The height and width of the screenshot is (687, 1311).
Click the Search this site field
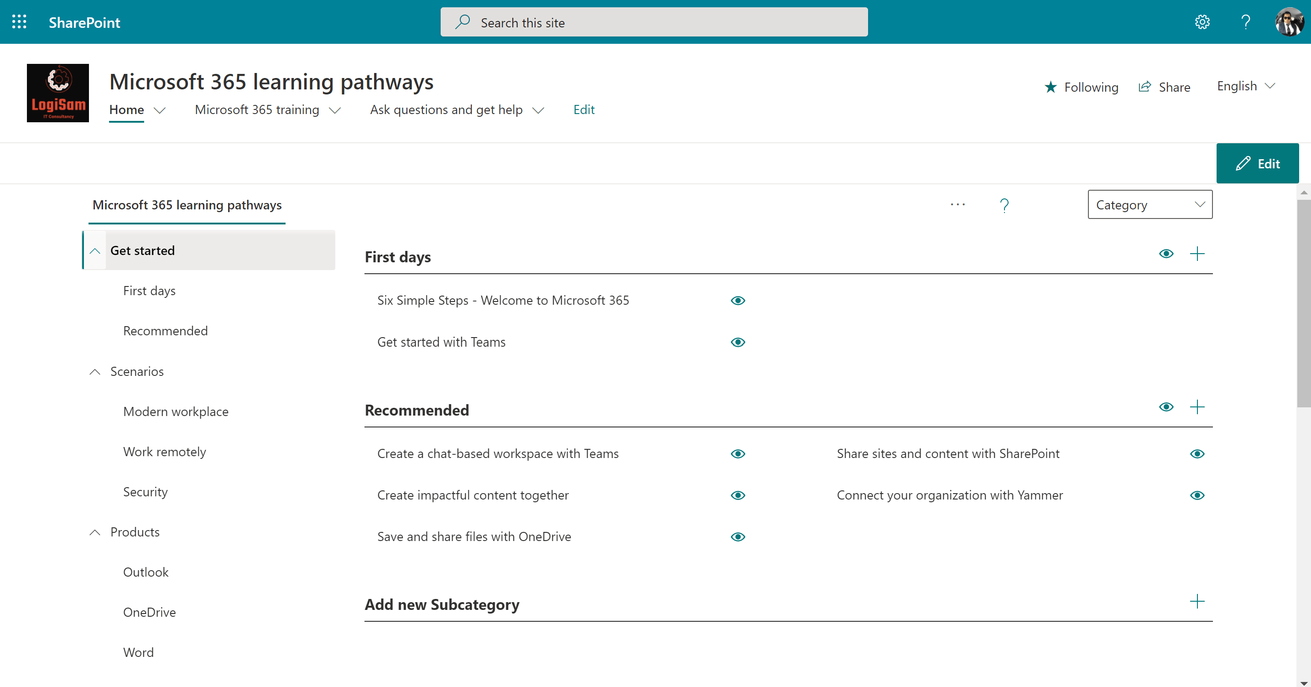pyautogui.click(x=654, y=22)
